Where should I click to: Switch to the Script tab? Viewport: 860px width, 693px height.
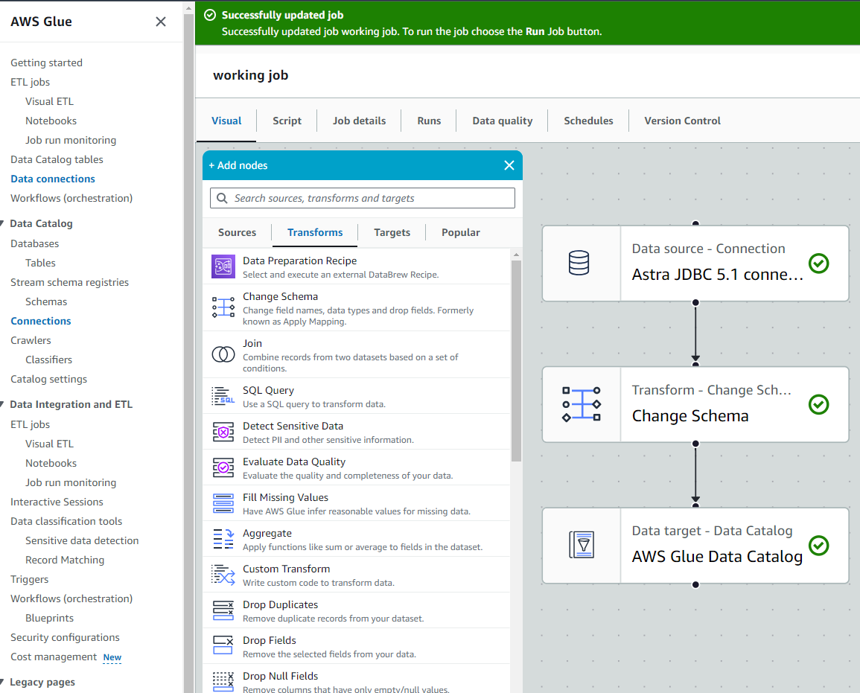pyautogui.click(x=287, y=121)
